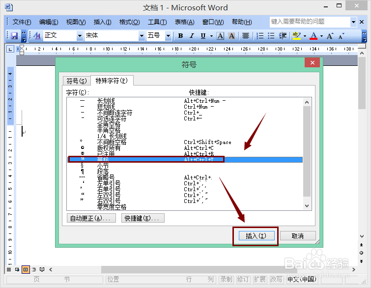This screenshot has width=371, height=288.
Task: Open help question box dropdown arrow
Action: click(353, 22)
